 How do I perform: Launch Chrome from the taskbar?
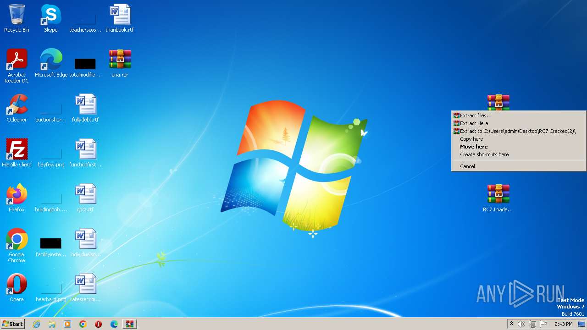coord(83,324)
